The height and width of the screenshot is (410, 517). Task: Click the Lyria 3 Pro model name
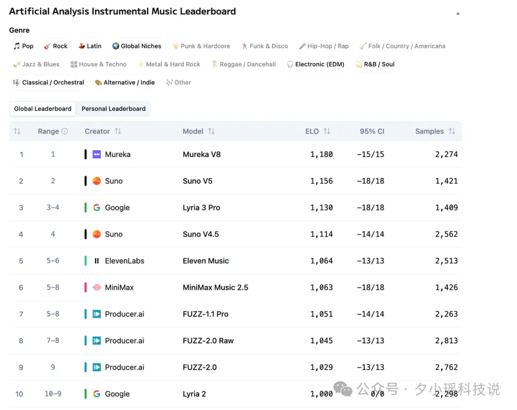pos(202,207)
